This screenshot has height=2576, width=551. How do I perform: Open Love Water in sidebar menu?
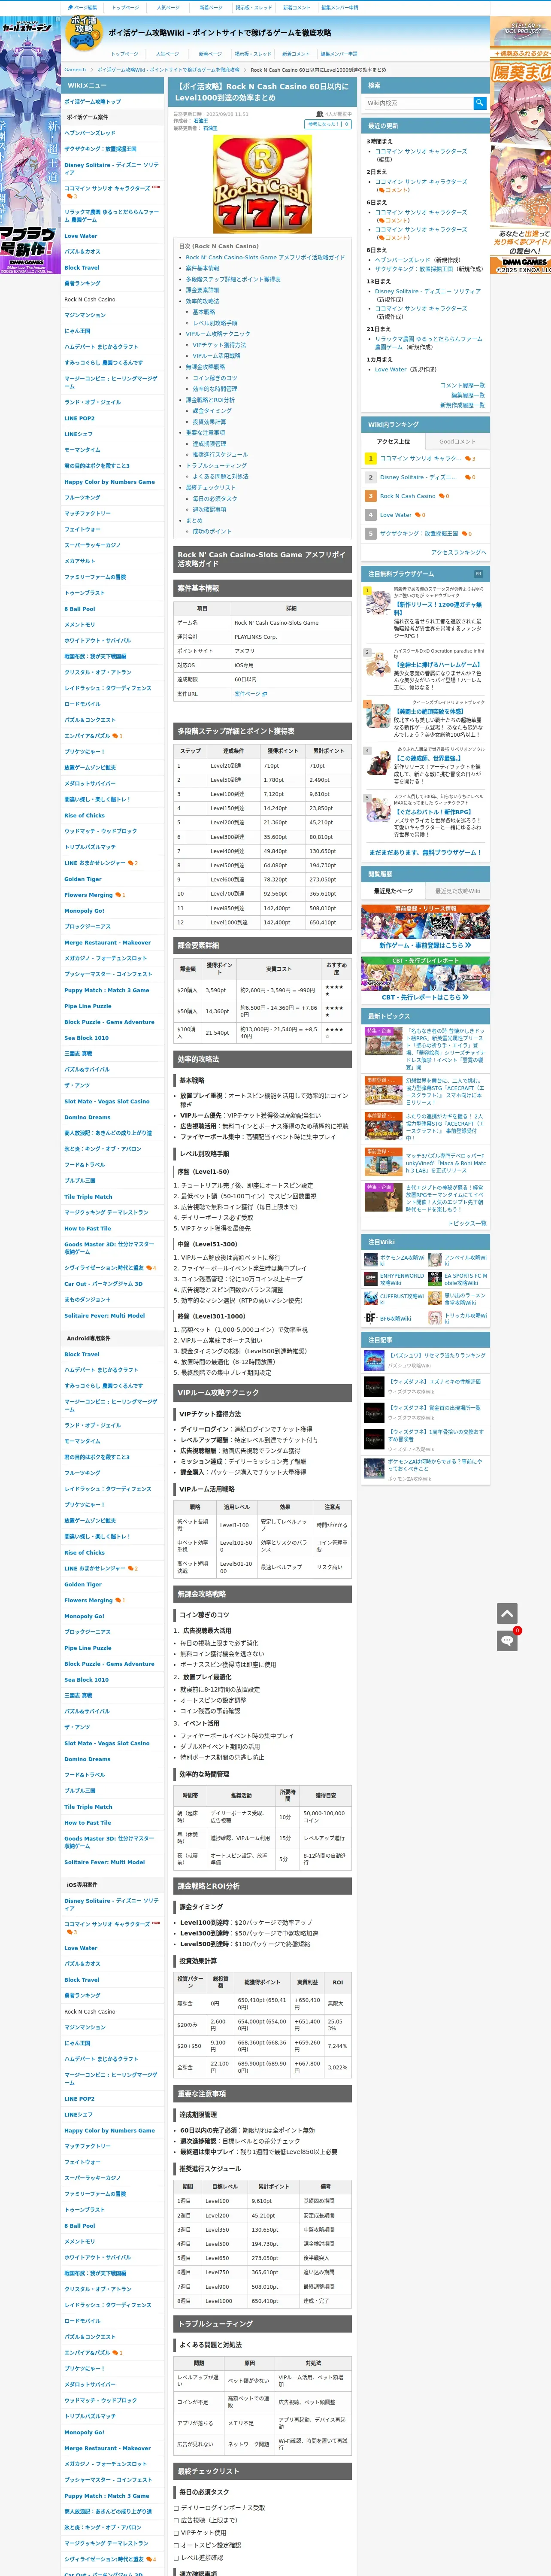point(81,236)
